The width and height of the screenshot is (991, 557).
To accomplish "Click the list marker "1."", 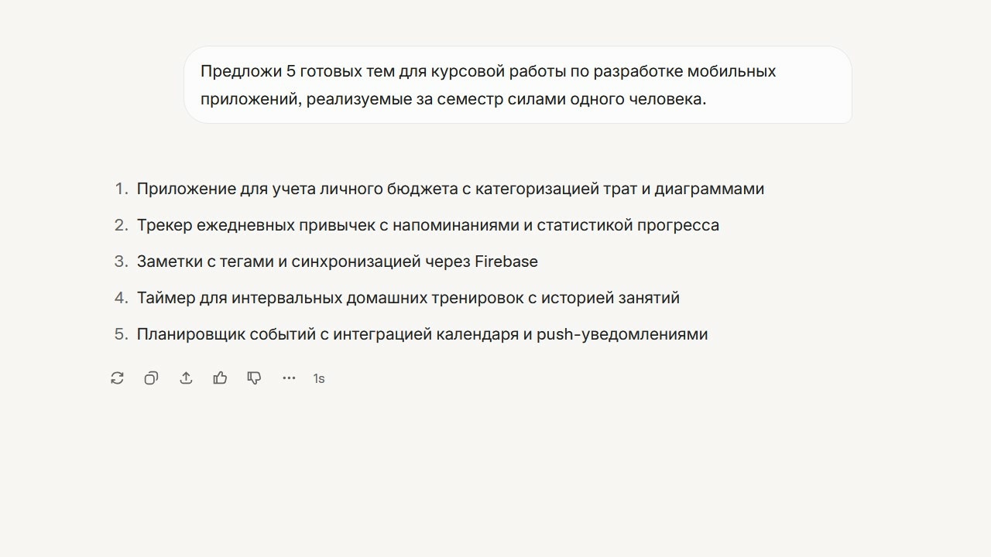I will click(x=122, y=188).
